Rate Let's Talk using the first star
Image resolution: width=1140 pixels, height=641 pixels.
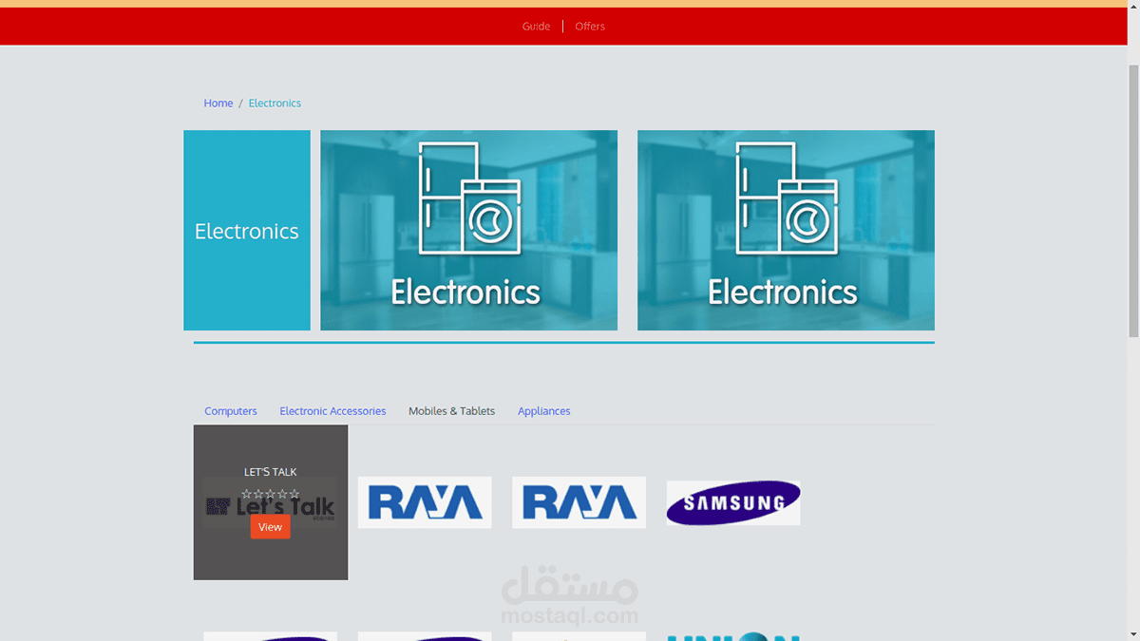[x=247, y=494]
